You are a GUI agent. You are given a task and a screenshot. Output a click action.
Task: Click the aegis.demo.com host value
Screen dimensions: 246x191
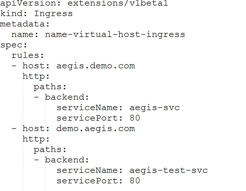(96, 66)
